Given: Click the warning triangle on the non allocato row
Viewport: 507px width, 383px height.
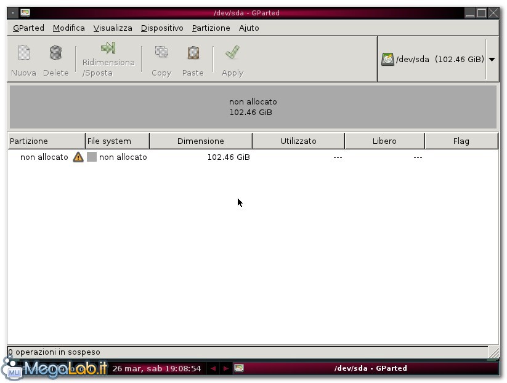Looking at the screenshot, I should 78,157.
